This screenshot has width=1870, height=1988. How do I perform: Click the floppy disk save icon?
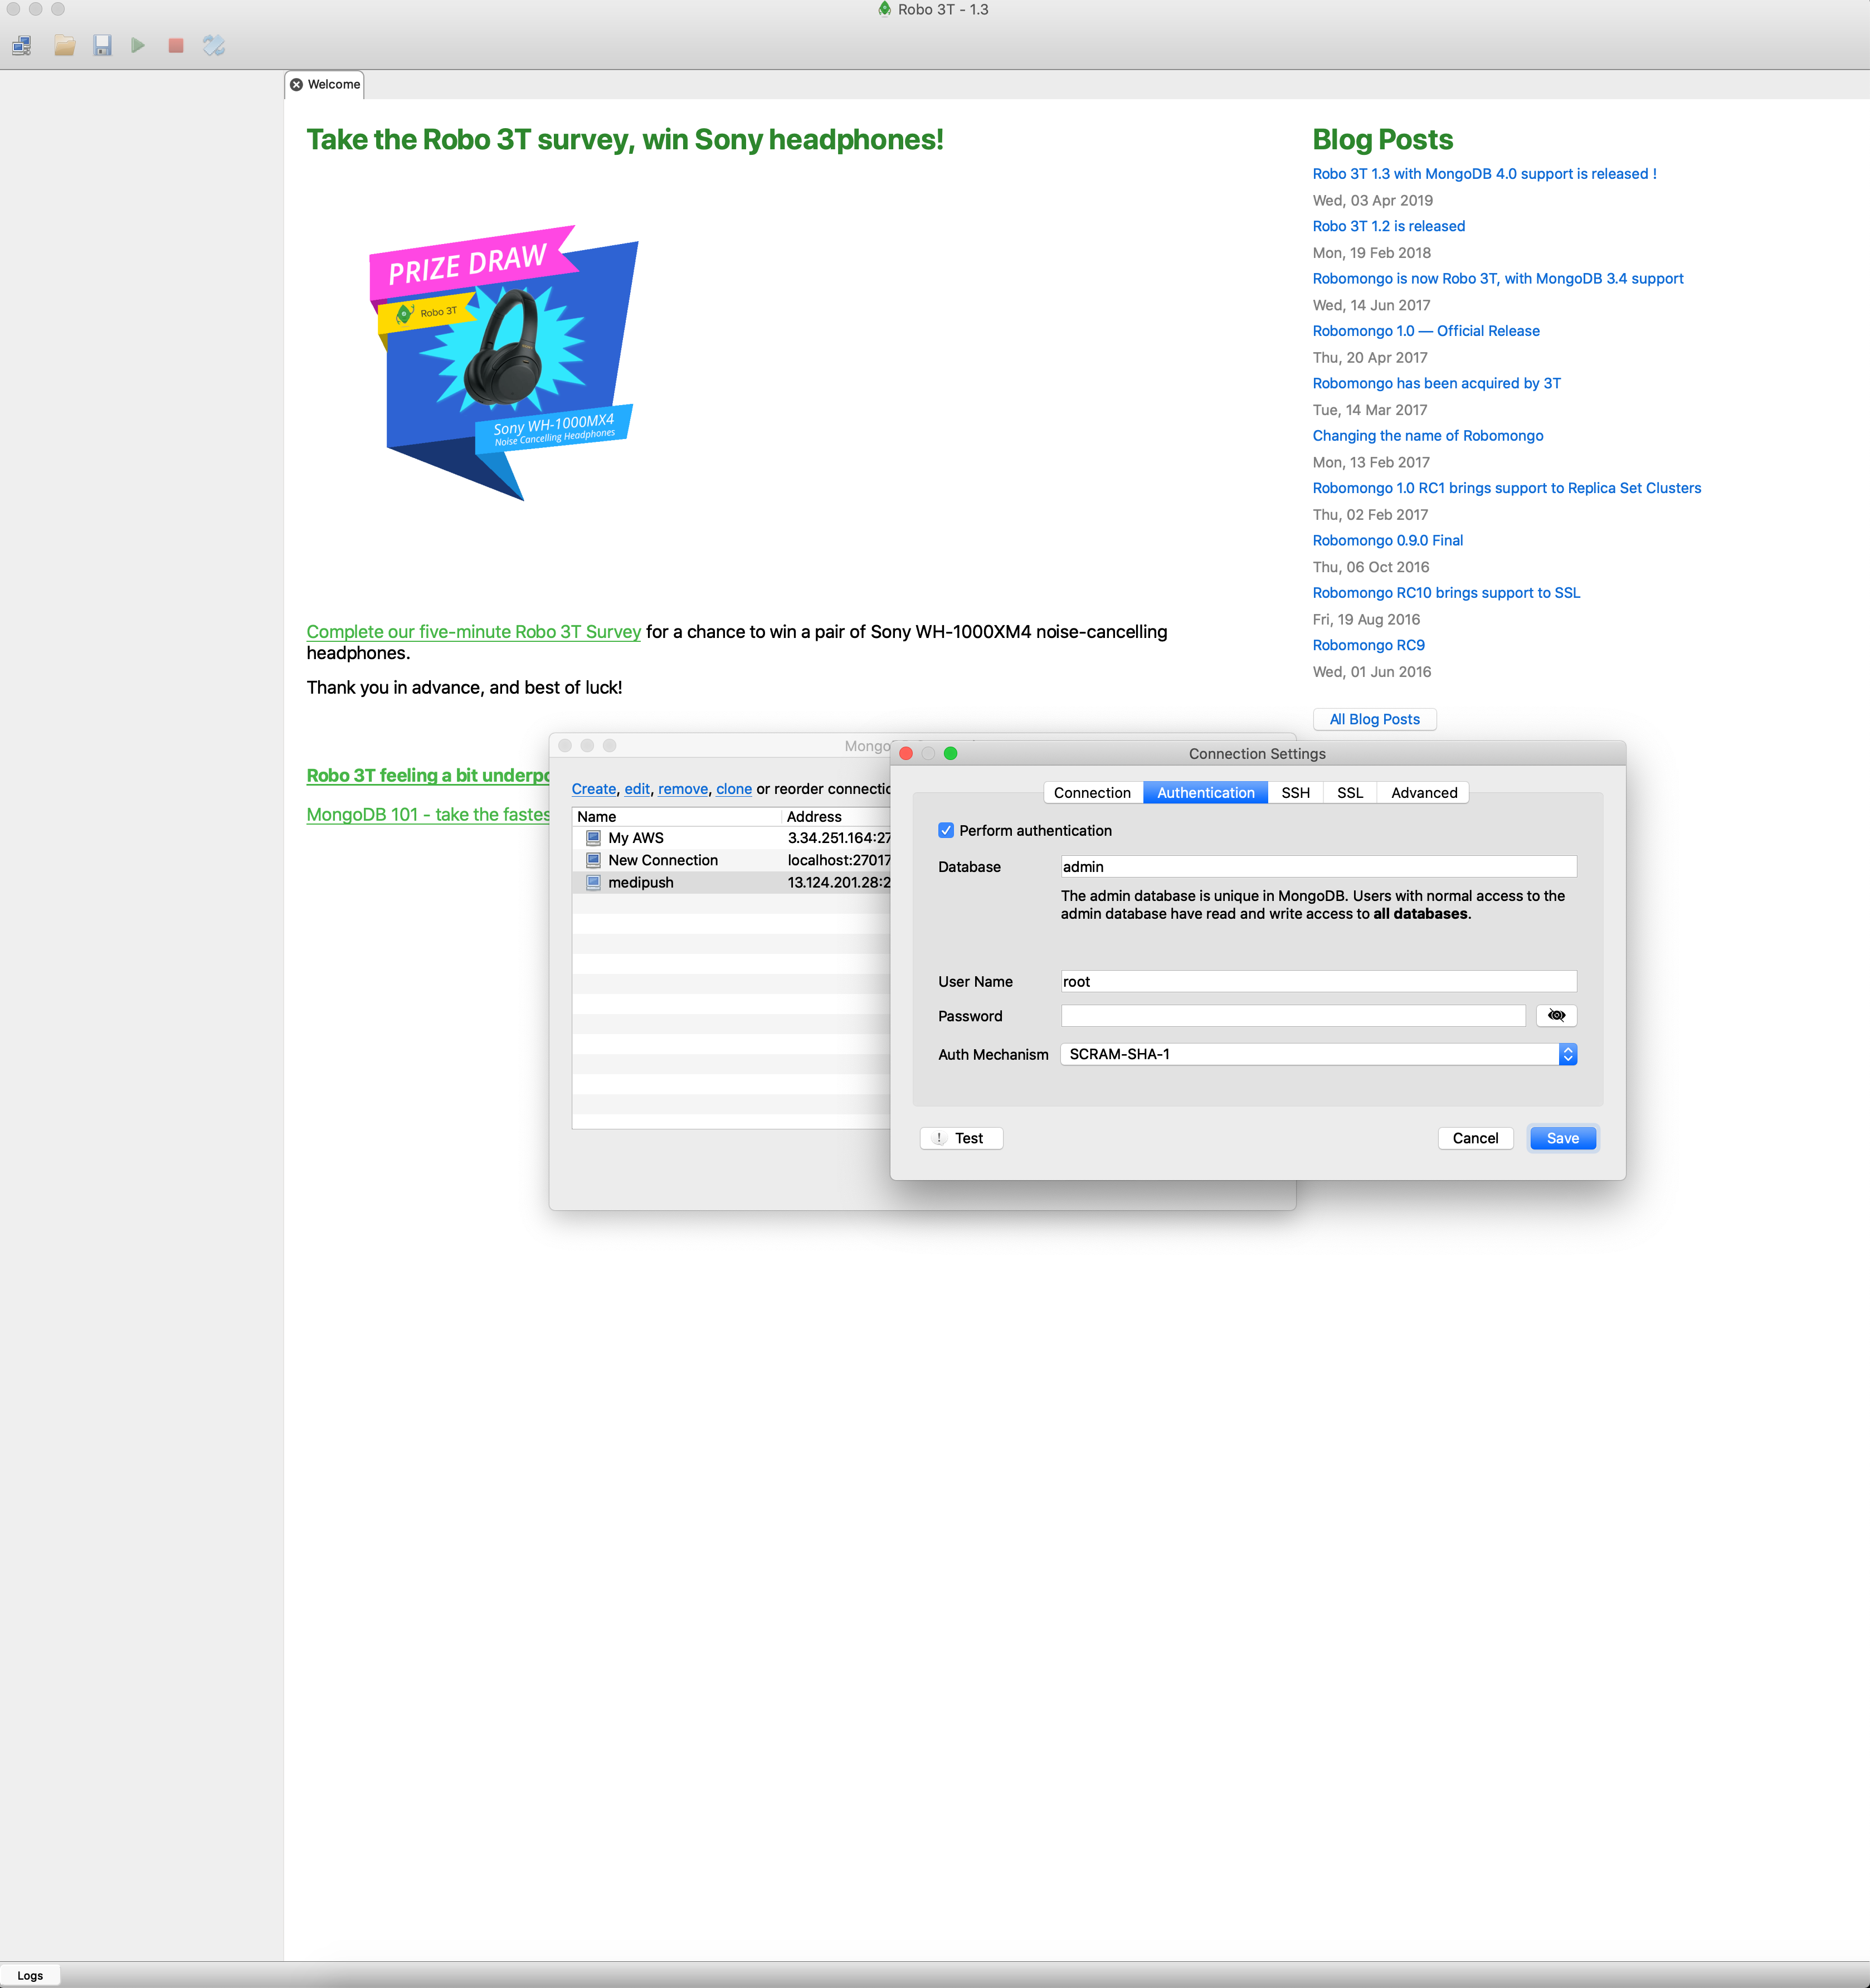tap(102, 45)
